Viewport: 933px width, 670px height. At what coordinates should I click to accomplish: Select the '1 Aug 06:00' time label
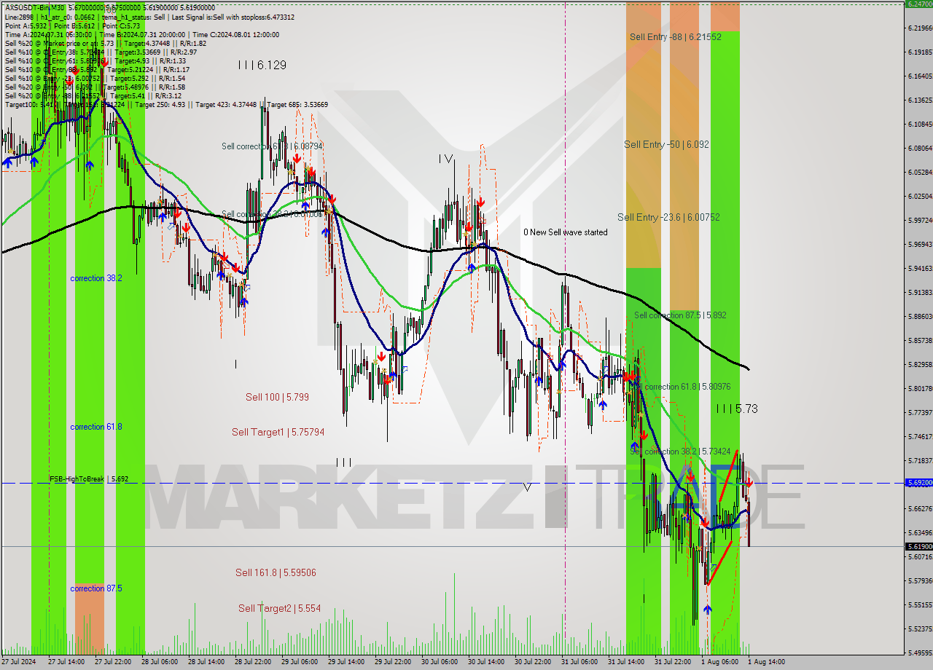pyautogui.click(x=719, y=662)
